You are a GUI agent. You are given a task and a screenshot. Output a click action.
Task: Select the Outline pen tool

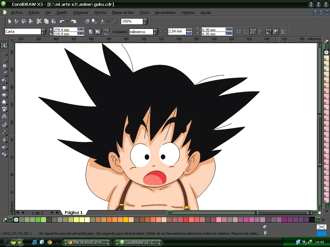coord(4,140)
